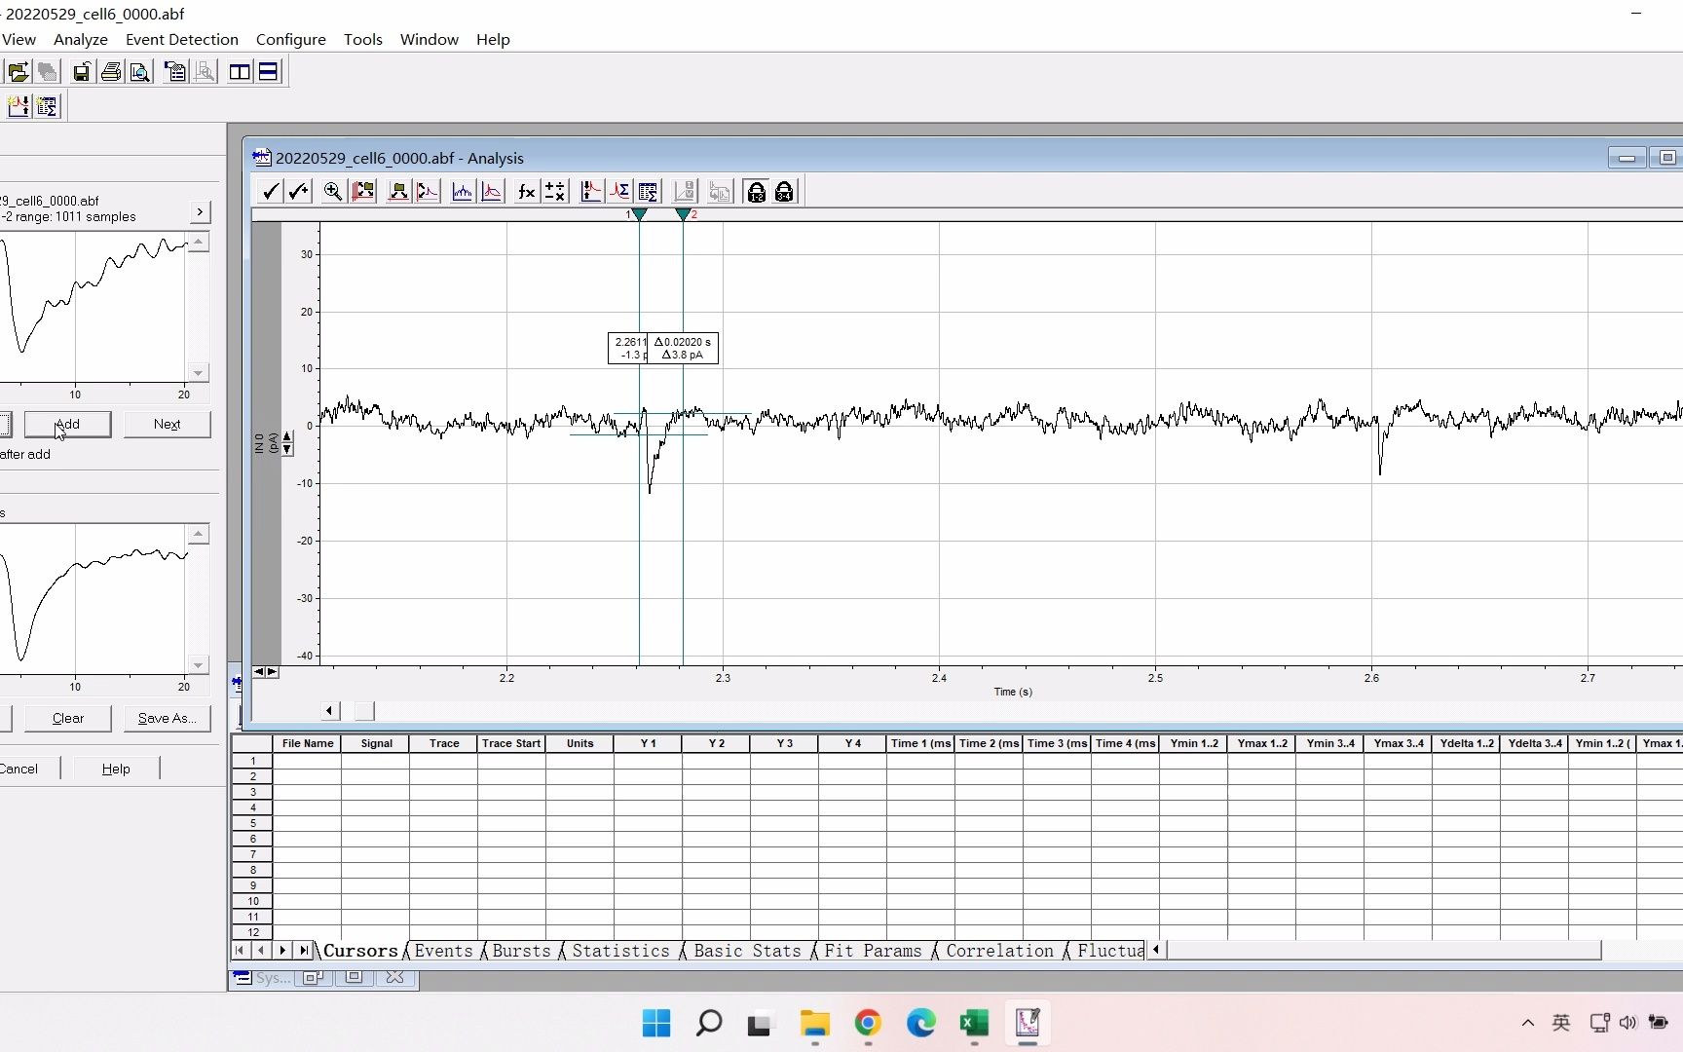The height and width of the screenshot is (1052, 1683).
Task: Click the autoscale all axes icon
Action: 363,192
